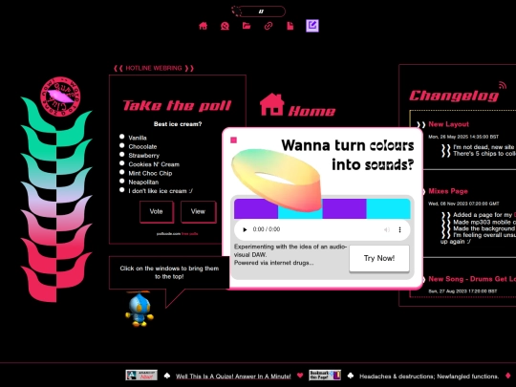Click the red diamond icon in footer ticker
This screenshot has width=516, height=387.
tap(507, 376)
